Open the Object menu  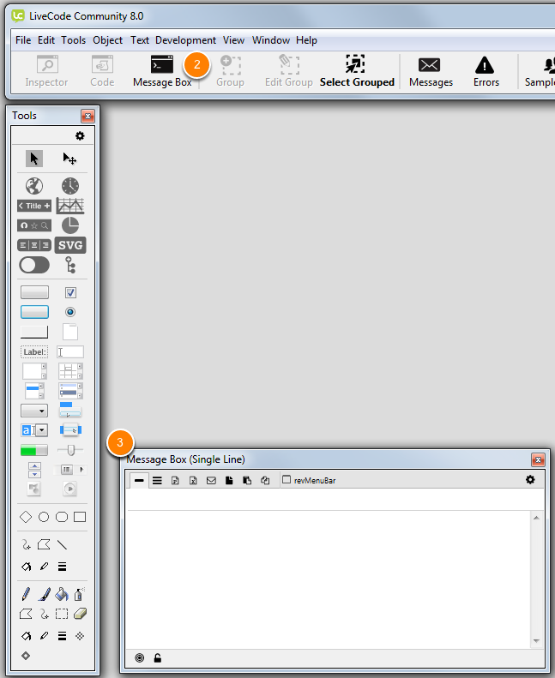point(107,40)
